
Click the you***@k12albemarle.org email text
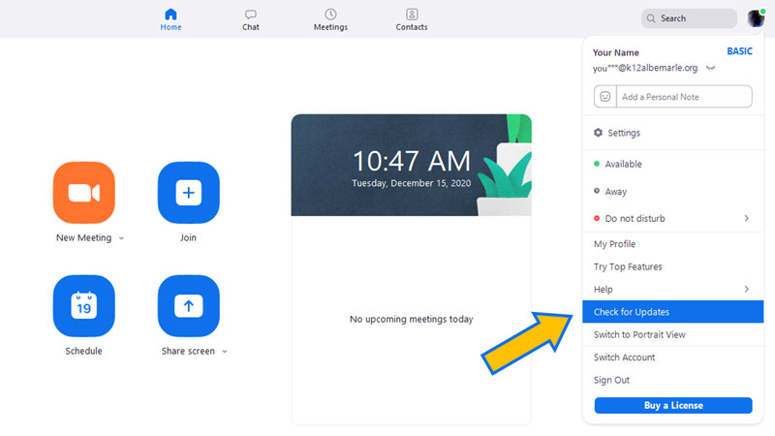[x=645, y=68]
